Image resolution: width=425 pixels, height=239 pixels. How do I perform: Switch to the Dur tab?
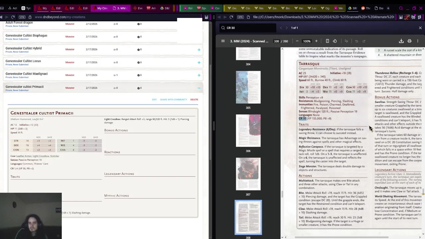coord(379,8)
